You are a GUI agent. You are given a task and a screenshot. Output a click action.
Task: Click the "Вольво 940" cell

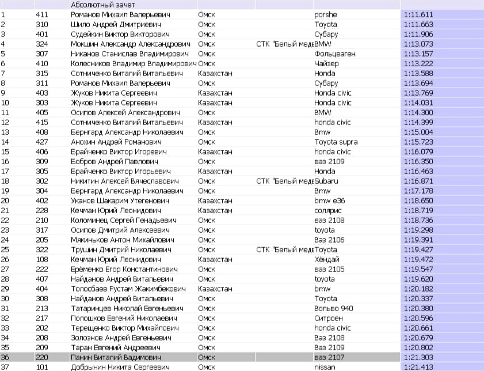(334, 308)
